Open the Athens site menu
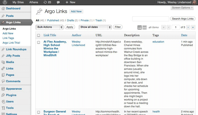This screenshot has width=198, height=115. [x=34, y=2]
